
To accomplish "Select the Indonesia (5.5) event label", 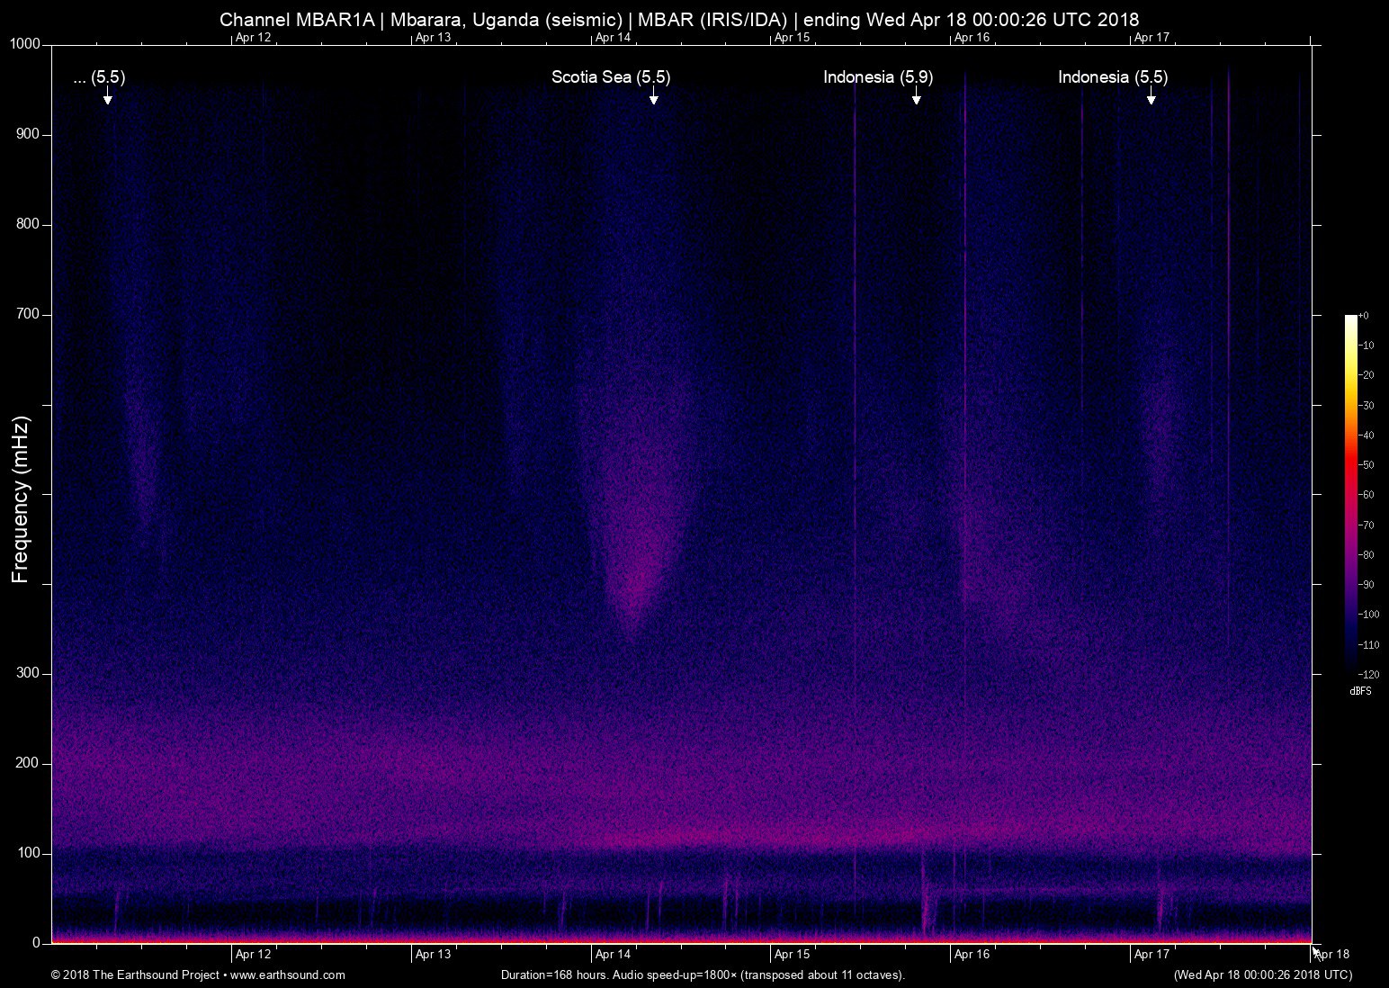I will point(1113,77).
